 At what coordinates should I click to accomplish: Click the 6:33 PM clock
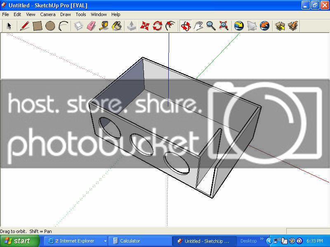tap(315, 241)
